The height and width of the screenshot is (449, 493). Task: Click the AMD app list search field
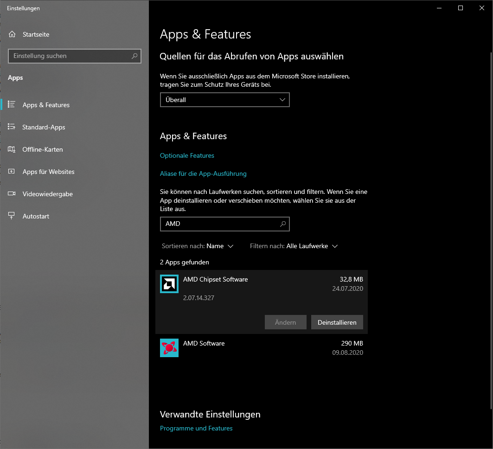[225, 224]
